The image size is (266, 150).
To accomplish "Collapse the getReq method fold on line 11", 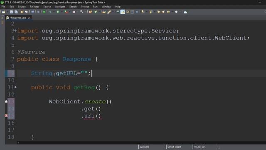I will (x=15, y=87).
